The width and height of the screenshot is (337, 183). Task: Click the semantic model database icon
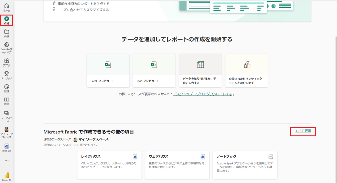[247, 65]
